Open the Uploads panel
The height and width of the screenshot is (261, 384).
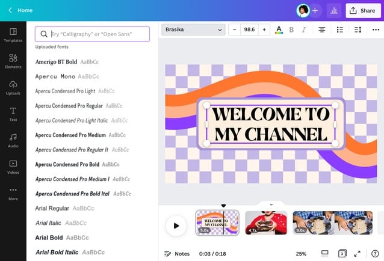pyautogui.click(x=13, y=87)
